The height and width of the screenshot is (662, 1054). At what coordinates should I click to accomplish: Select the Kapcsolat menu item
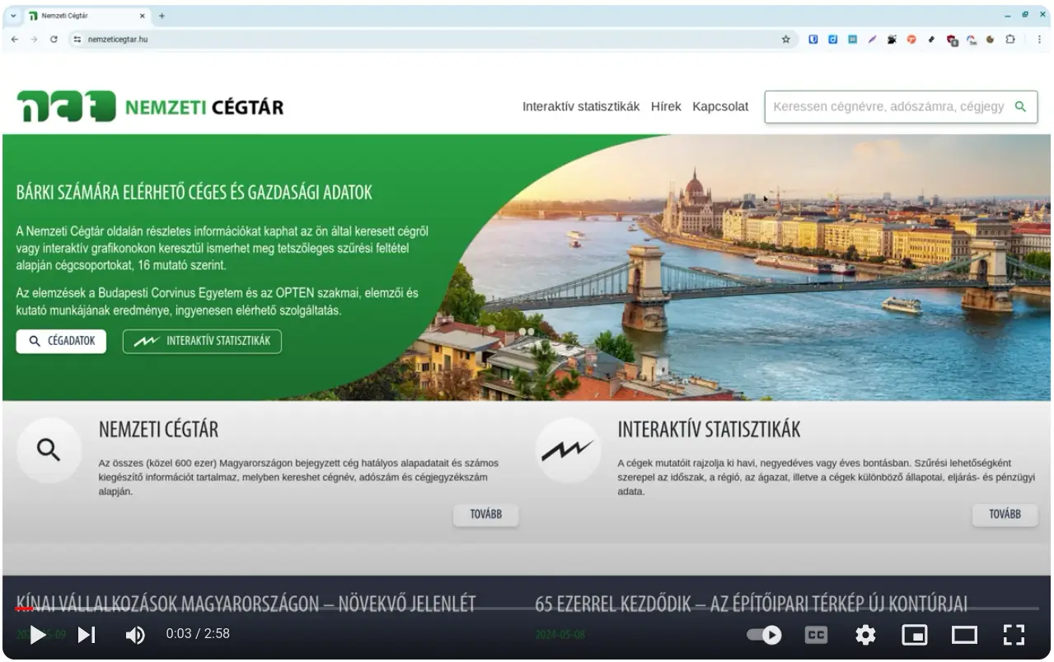(x=720, y=106)
